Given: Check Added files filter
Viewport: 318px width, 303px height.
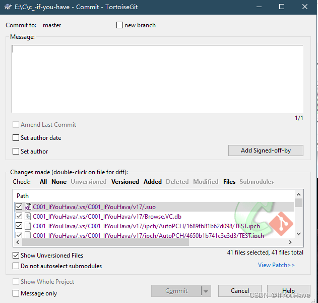Looking at the screenshot, I should tap(153, 181).
